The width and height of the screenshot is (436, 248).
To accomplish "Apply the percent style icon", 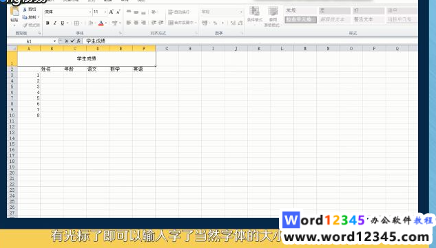I will tap(215, 23).
